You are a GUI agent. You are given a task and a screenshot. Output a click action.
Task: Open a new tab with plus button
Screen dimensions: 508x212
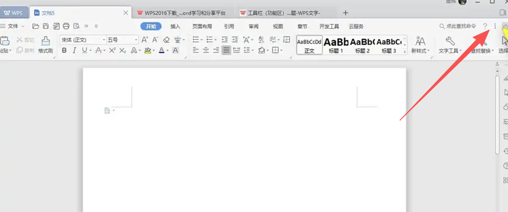coord(345,13)
